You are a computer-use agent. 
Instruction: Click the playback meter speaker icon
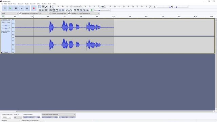102,7
